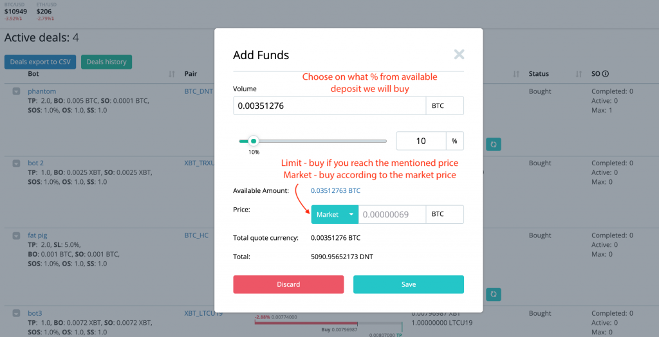The width and height of the screenshot is (659, 337).
Task: Click the refresh icon in fat pig row
Action: 493,294
